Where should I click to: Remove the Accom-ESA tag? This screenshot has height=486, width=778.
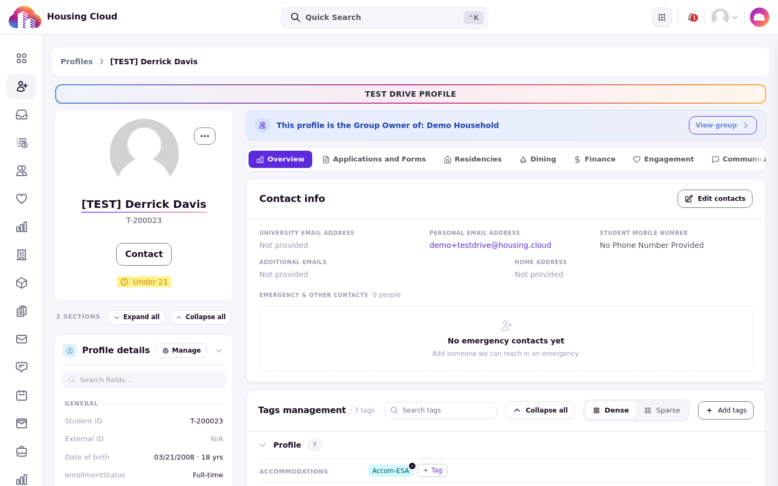tap(412, 466)
